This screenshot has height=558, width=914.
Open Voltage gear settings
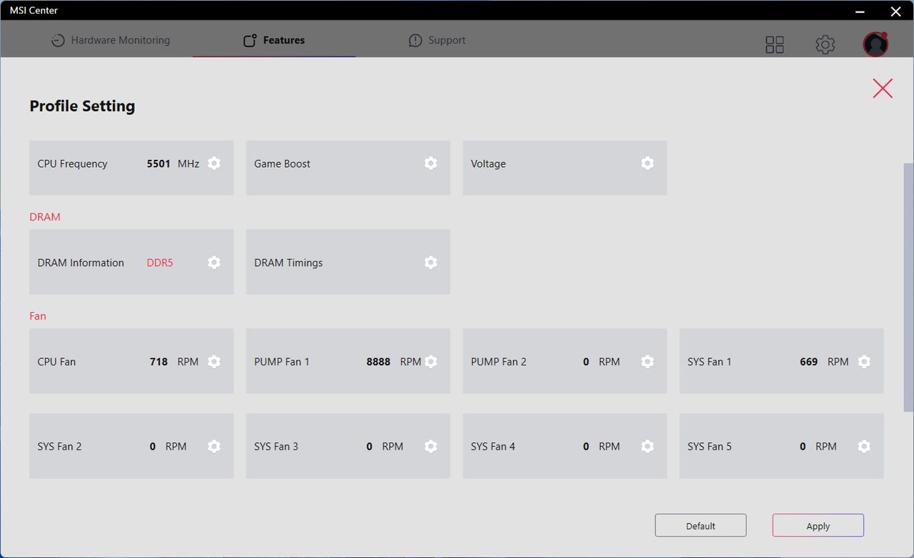pos(648,163)
